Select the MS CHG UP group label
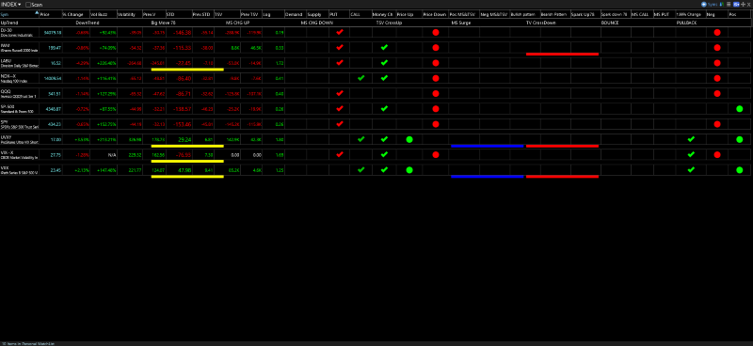 (238, 23)
